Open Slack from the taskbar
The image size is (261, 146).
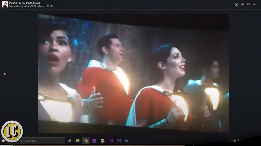click(x=102, y=141)
